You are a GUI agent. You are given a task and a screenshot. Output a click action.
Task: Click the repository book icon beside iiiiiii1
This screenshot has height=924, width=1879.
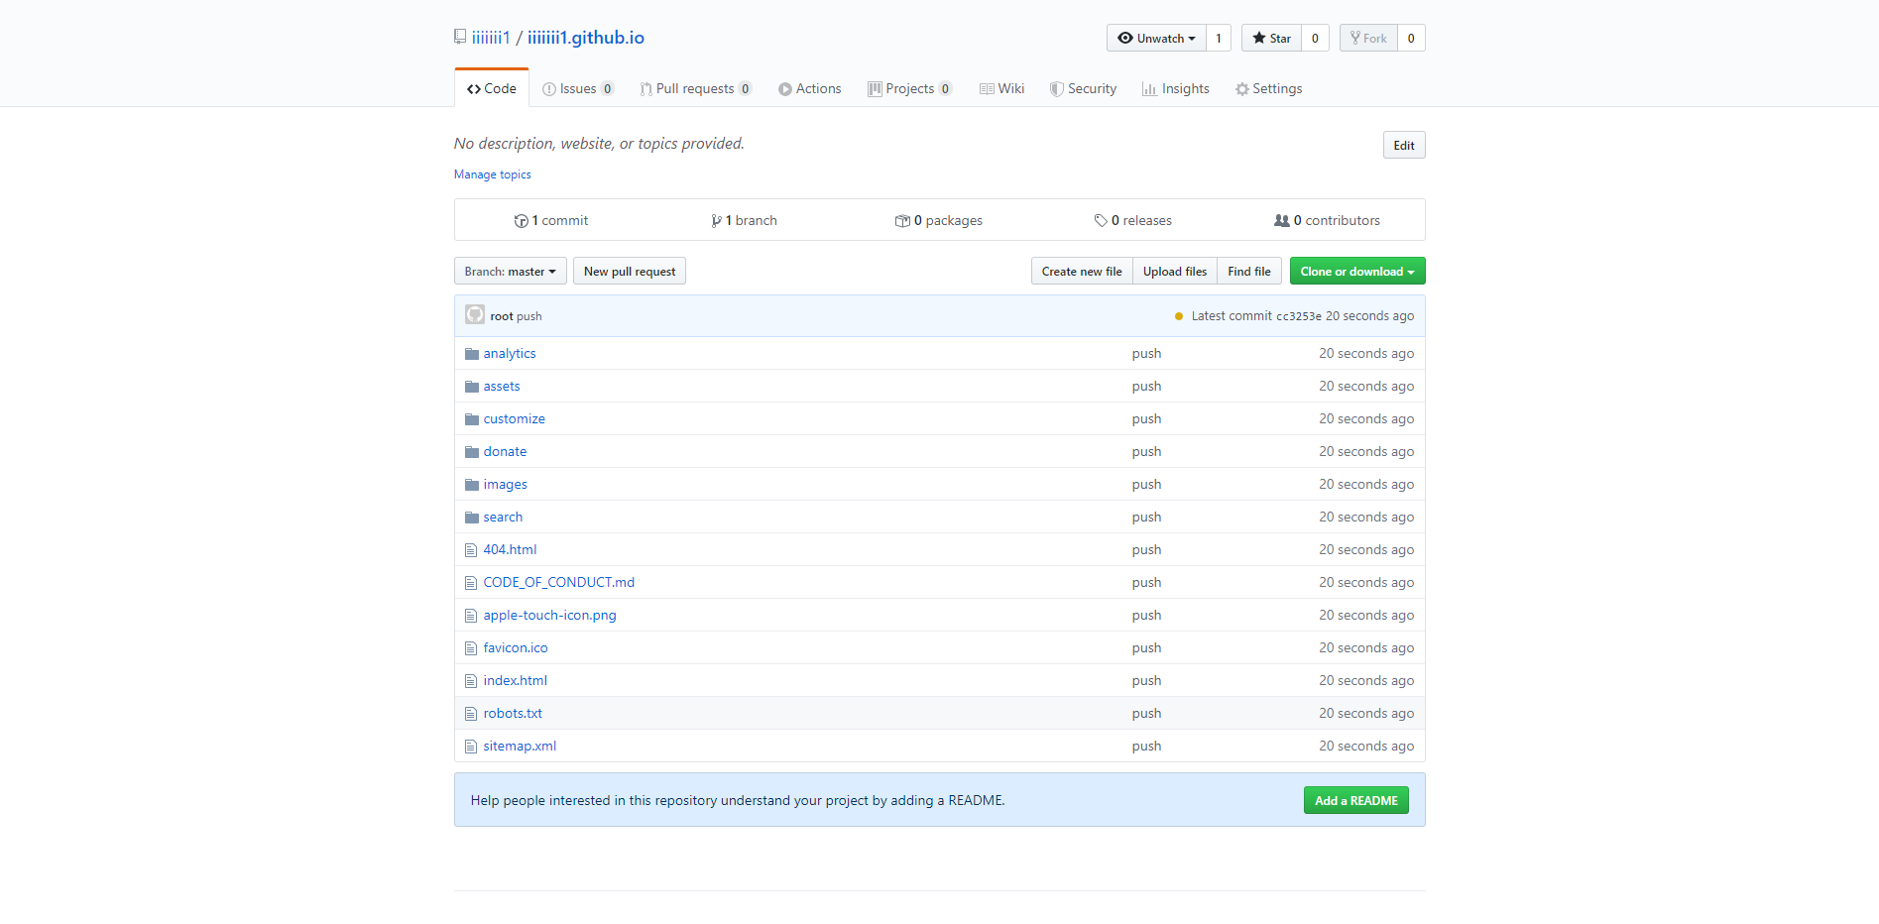(x=460, y=38)
